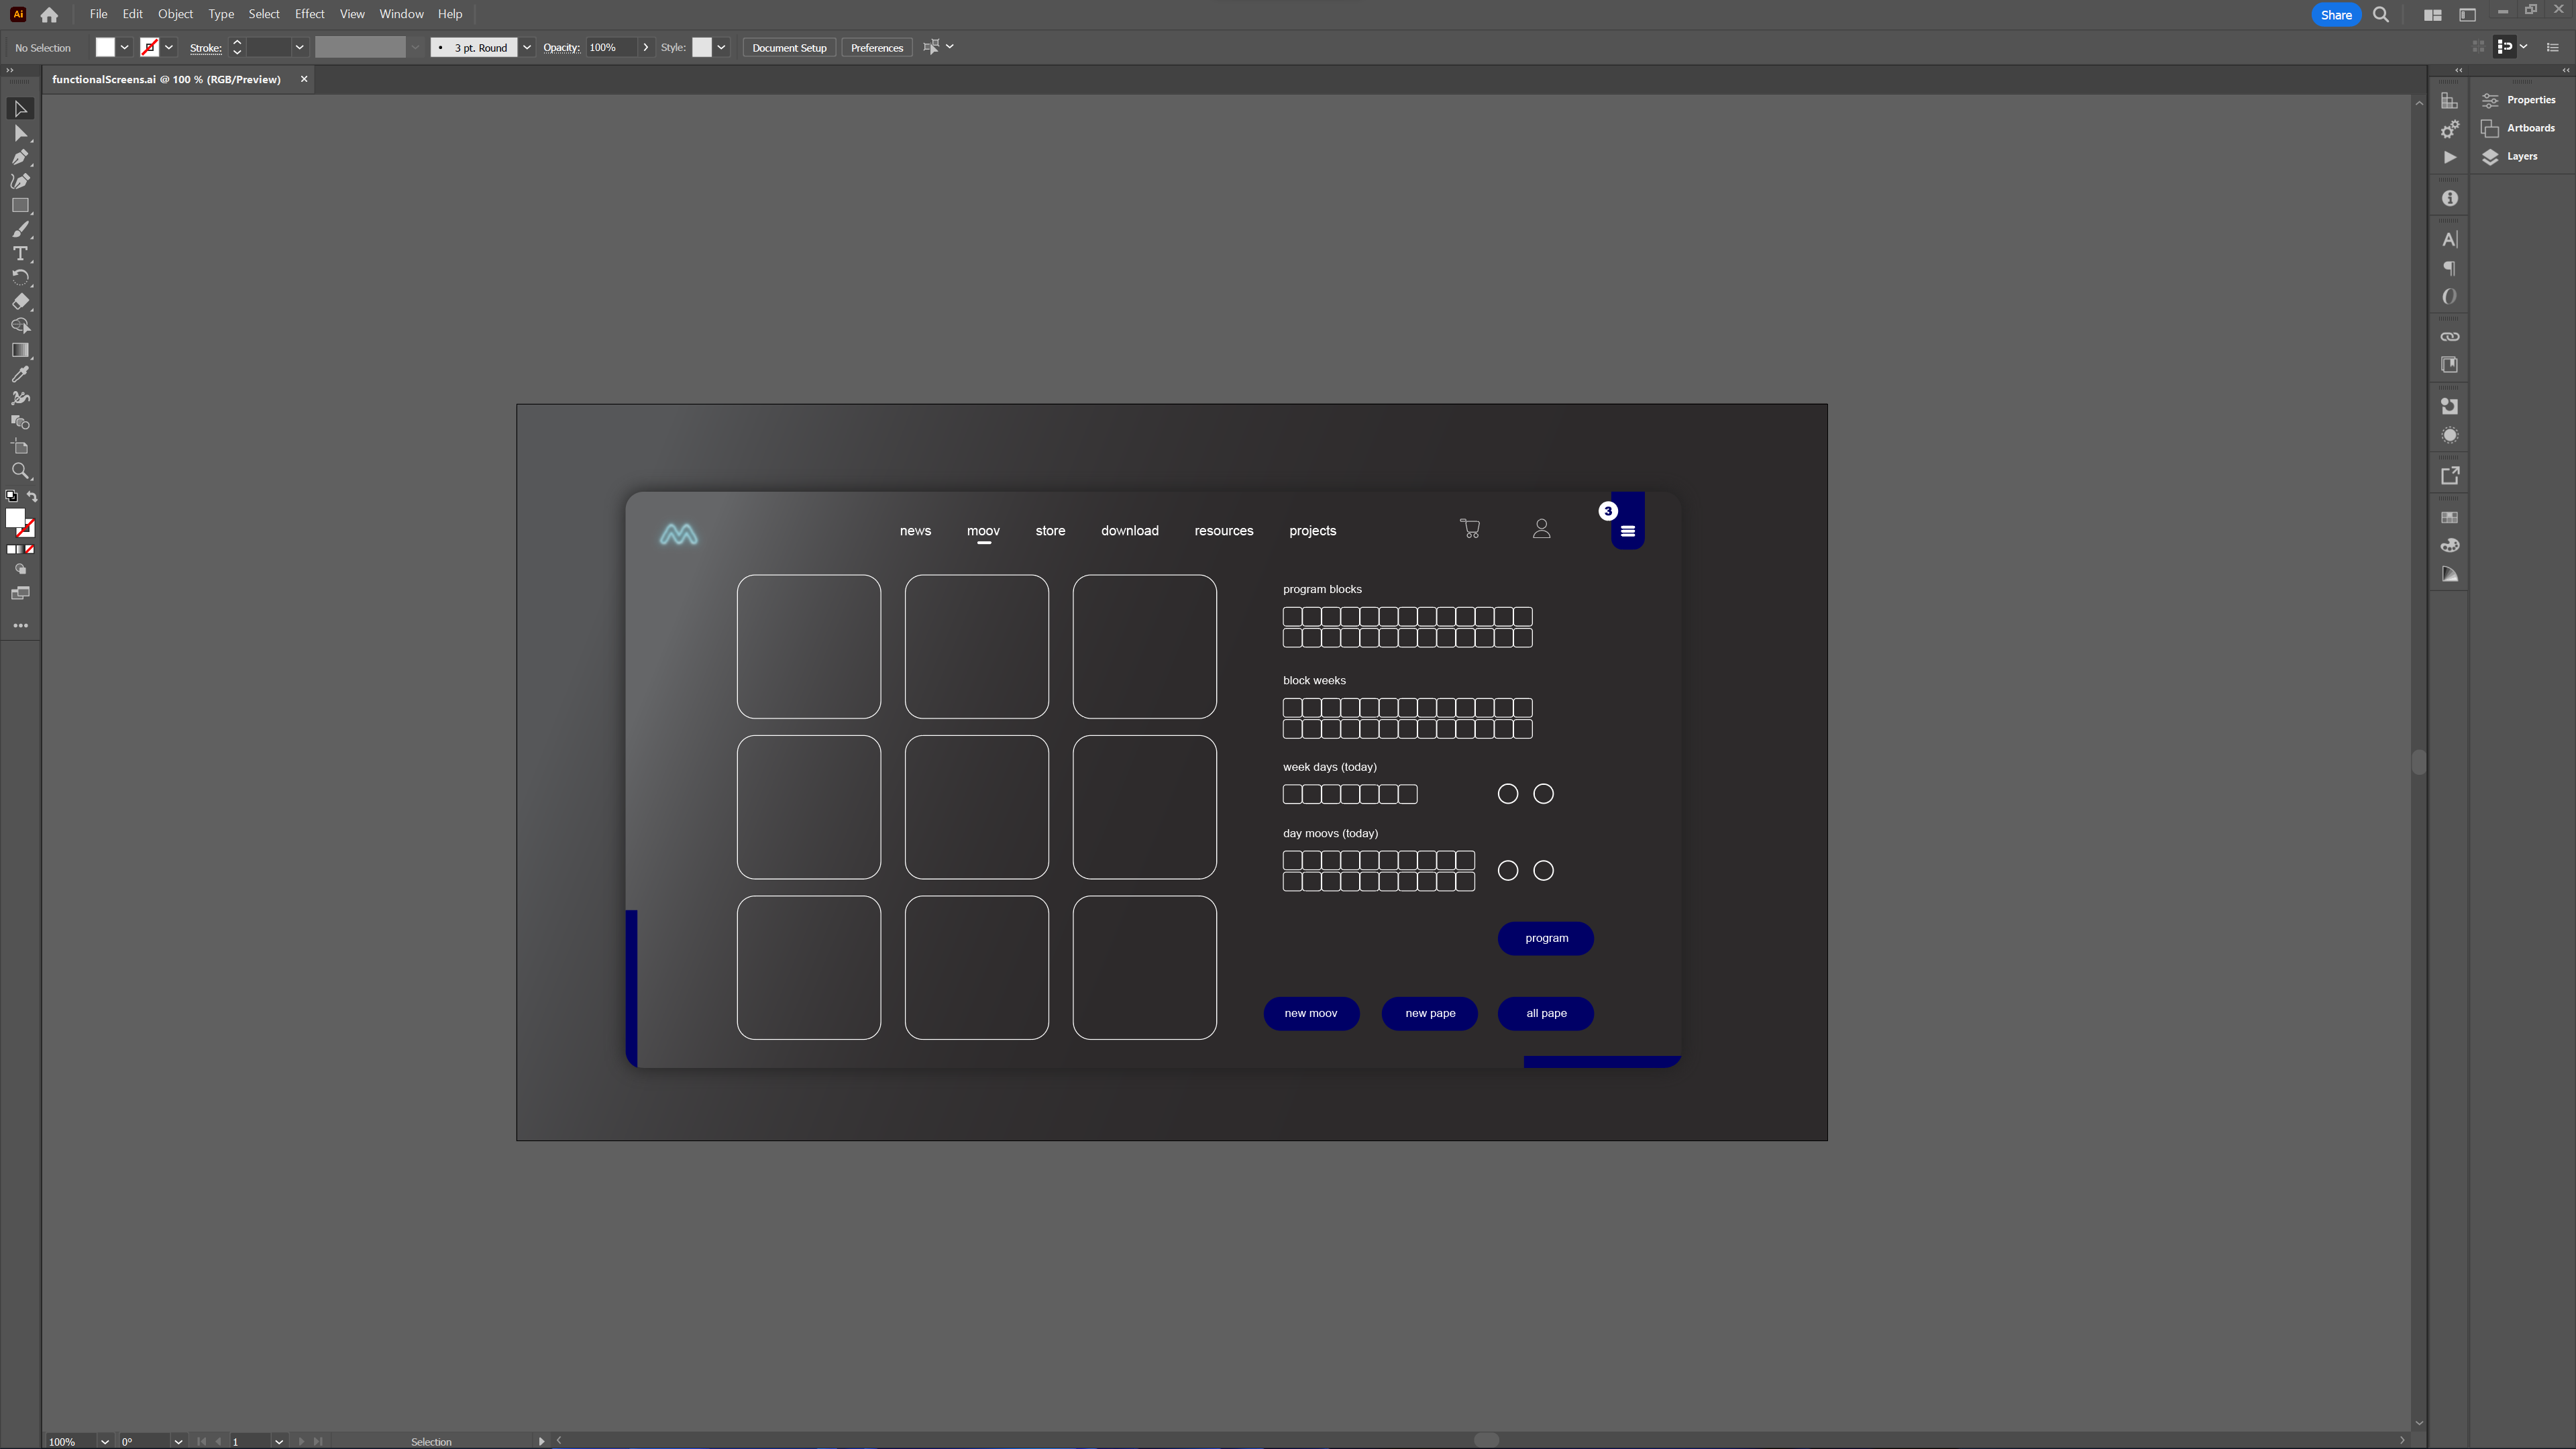Click the Stroke none swatch in control bar
The width and height of the screenshot is (2576, 1449).
tap(149, 47)
